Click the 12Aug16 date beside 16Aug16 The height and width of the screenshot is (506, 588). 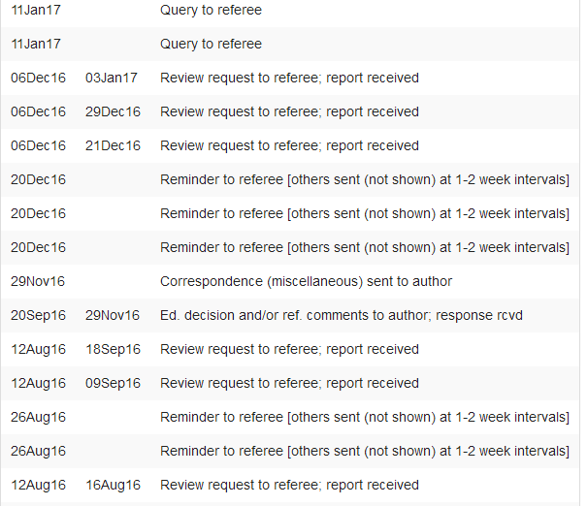[x=38, y=485]
